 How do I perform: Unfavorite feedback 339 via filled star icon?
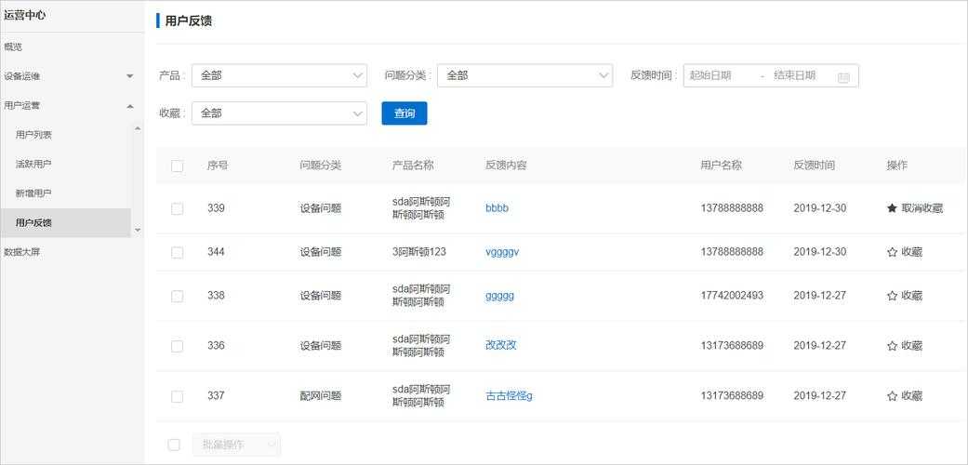click(892, 208)
